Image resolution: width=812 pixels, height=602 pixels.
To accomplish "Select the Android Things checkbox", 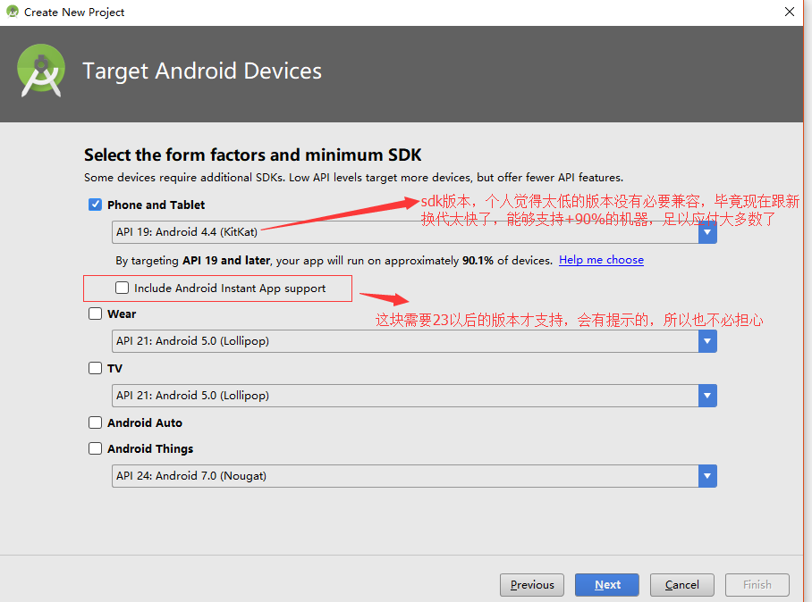I will (96, 448).
